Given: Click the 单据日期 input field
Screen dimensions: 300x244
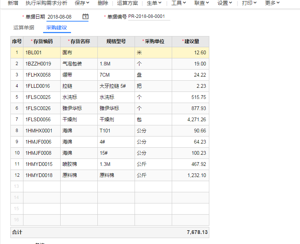Looking at the screenshot, I should click(63, 17).
